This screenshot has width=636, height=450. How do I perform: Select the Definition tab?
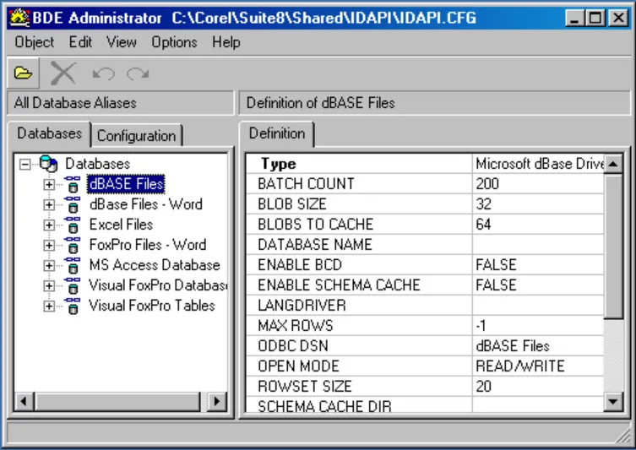click(277, 133)
